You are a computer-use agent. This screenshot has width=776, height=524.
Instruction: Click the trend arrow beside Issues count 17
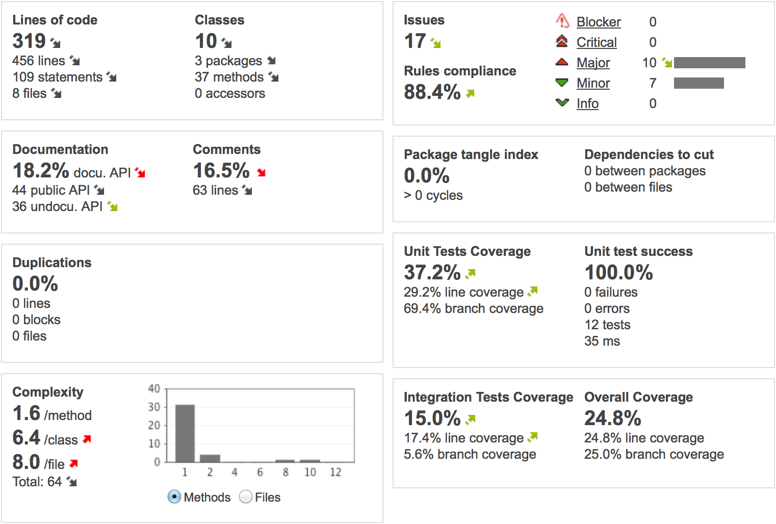coord(435,43)
